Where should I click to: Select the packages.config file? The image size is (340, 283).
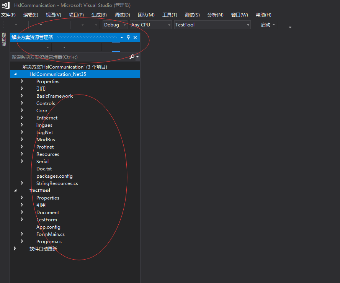[54, 176]
